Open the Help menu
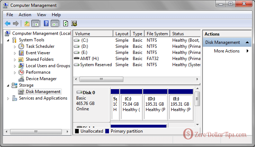 click(x=56, y=15)
